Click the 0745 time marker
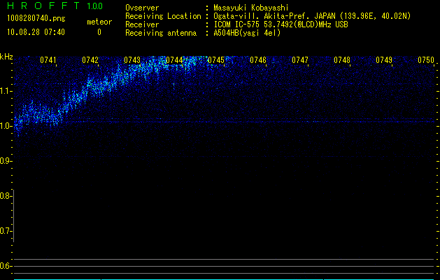This screenshot has width=440, height=280. (x=216, y=60)
